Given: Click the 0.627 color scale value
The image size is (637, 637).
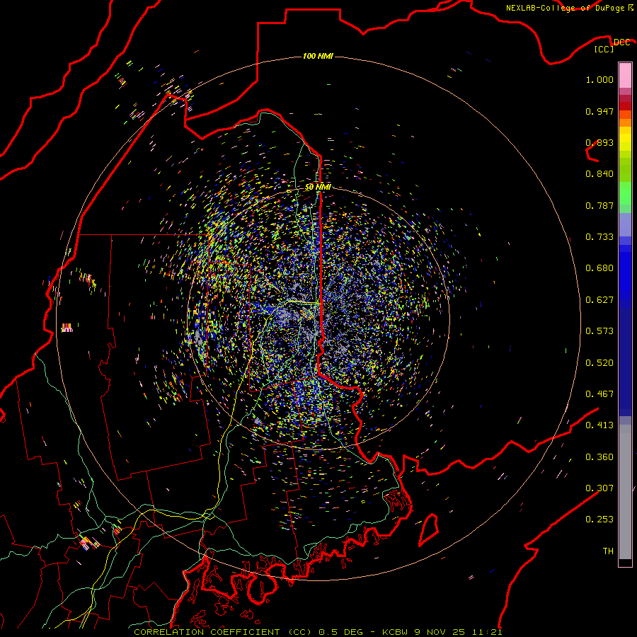Looking at the screenshot, I should click(599, 300).
